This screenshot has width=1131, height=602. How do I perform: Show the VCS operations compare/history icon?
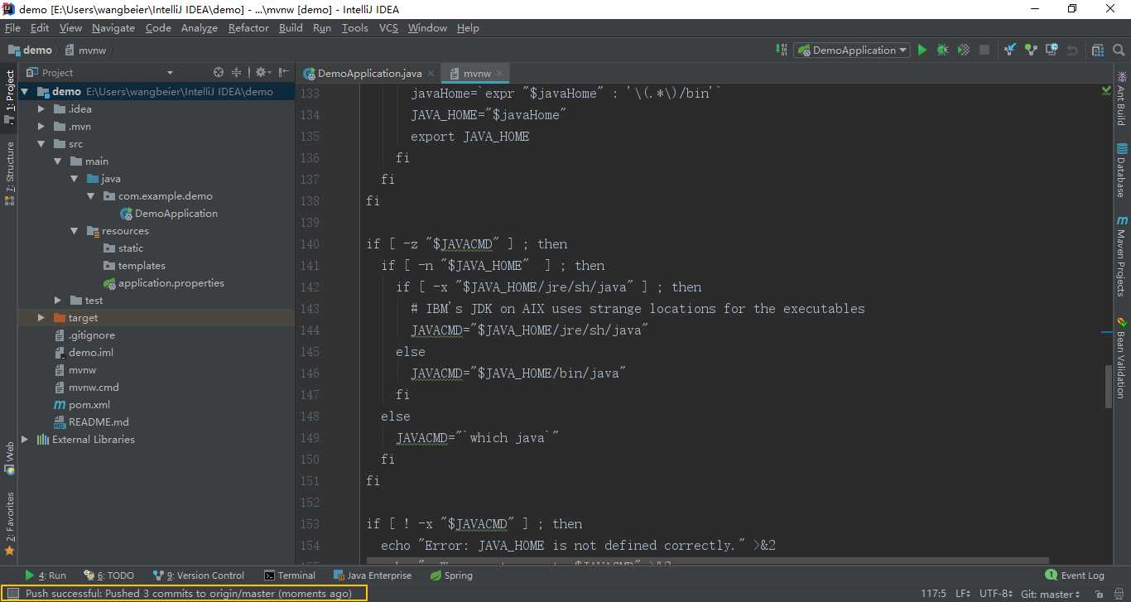click(1052, 51)
